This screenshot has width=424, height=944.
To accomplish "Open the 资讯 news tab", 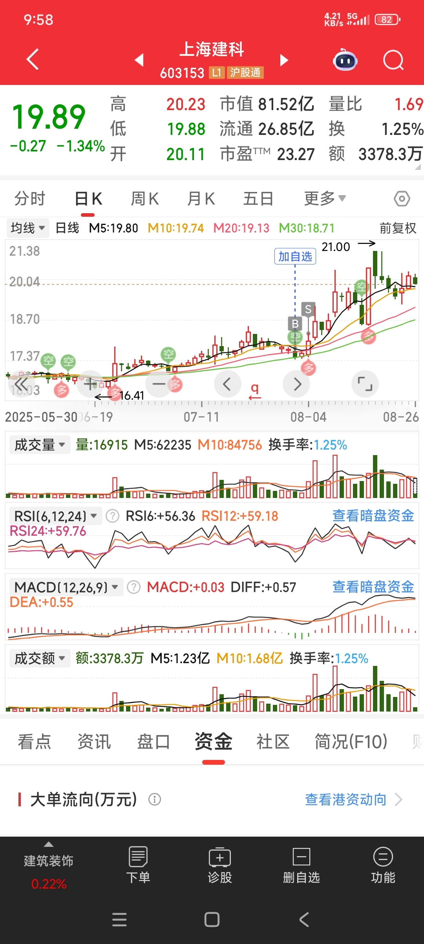I will point(94,742).
